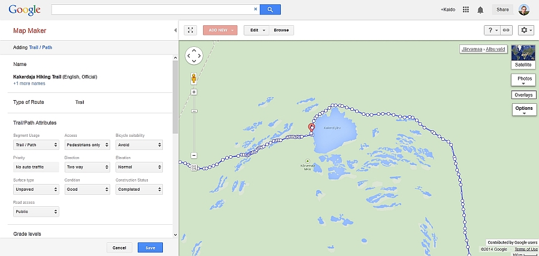
Task: Open the Surface type dropdown
Action: click(x=36, y=189)
